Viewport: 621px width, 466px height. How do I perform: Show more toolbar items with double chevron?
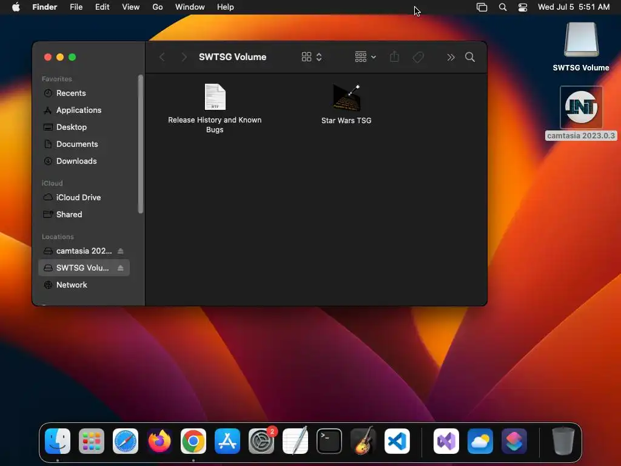pos(451,58)
